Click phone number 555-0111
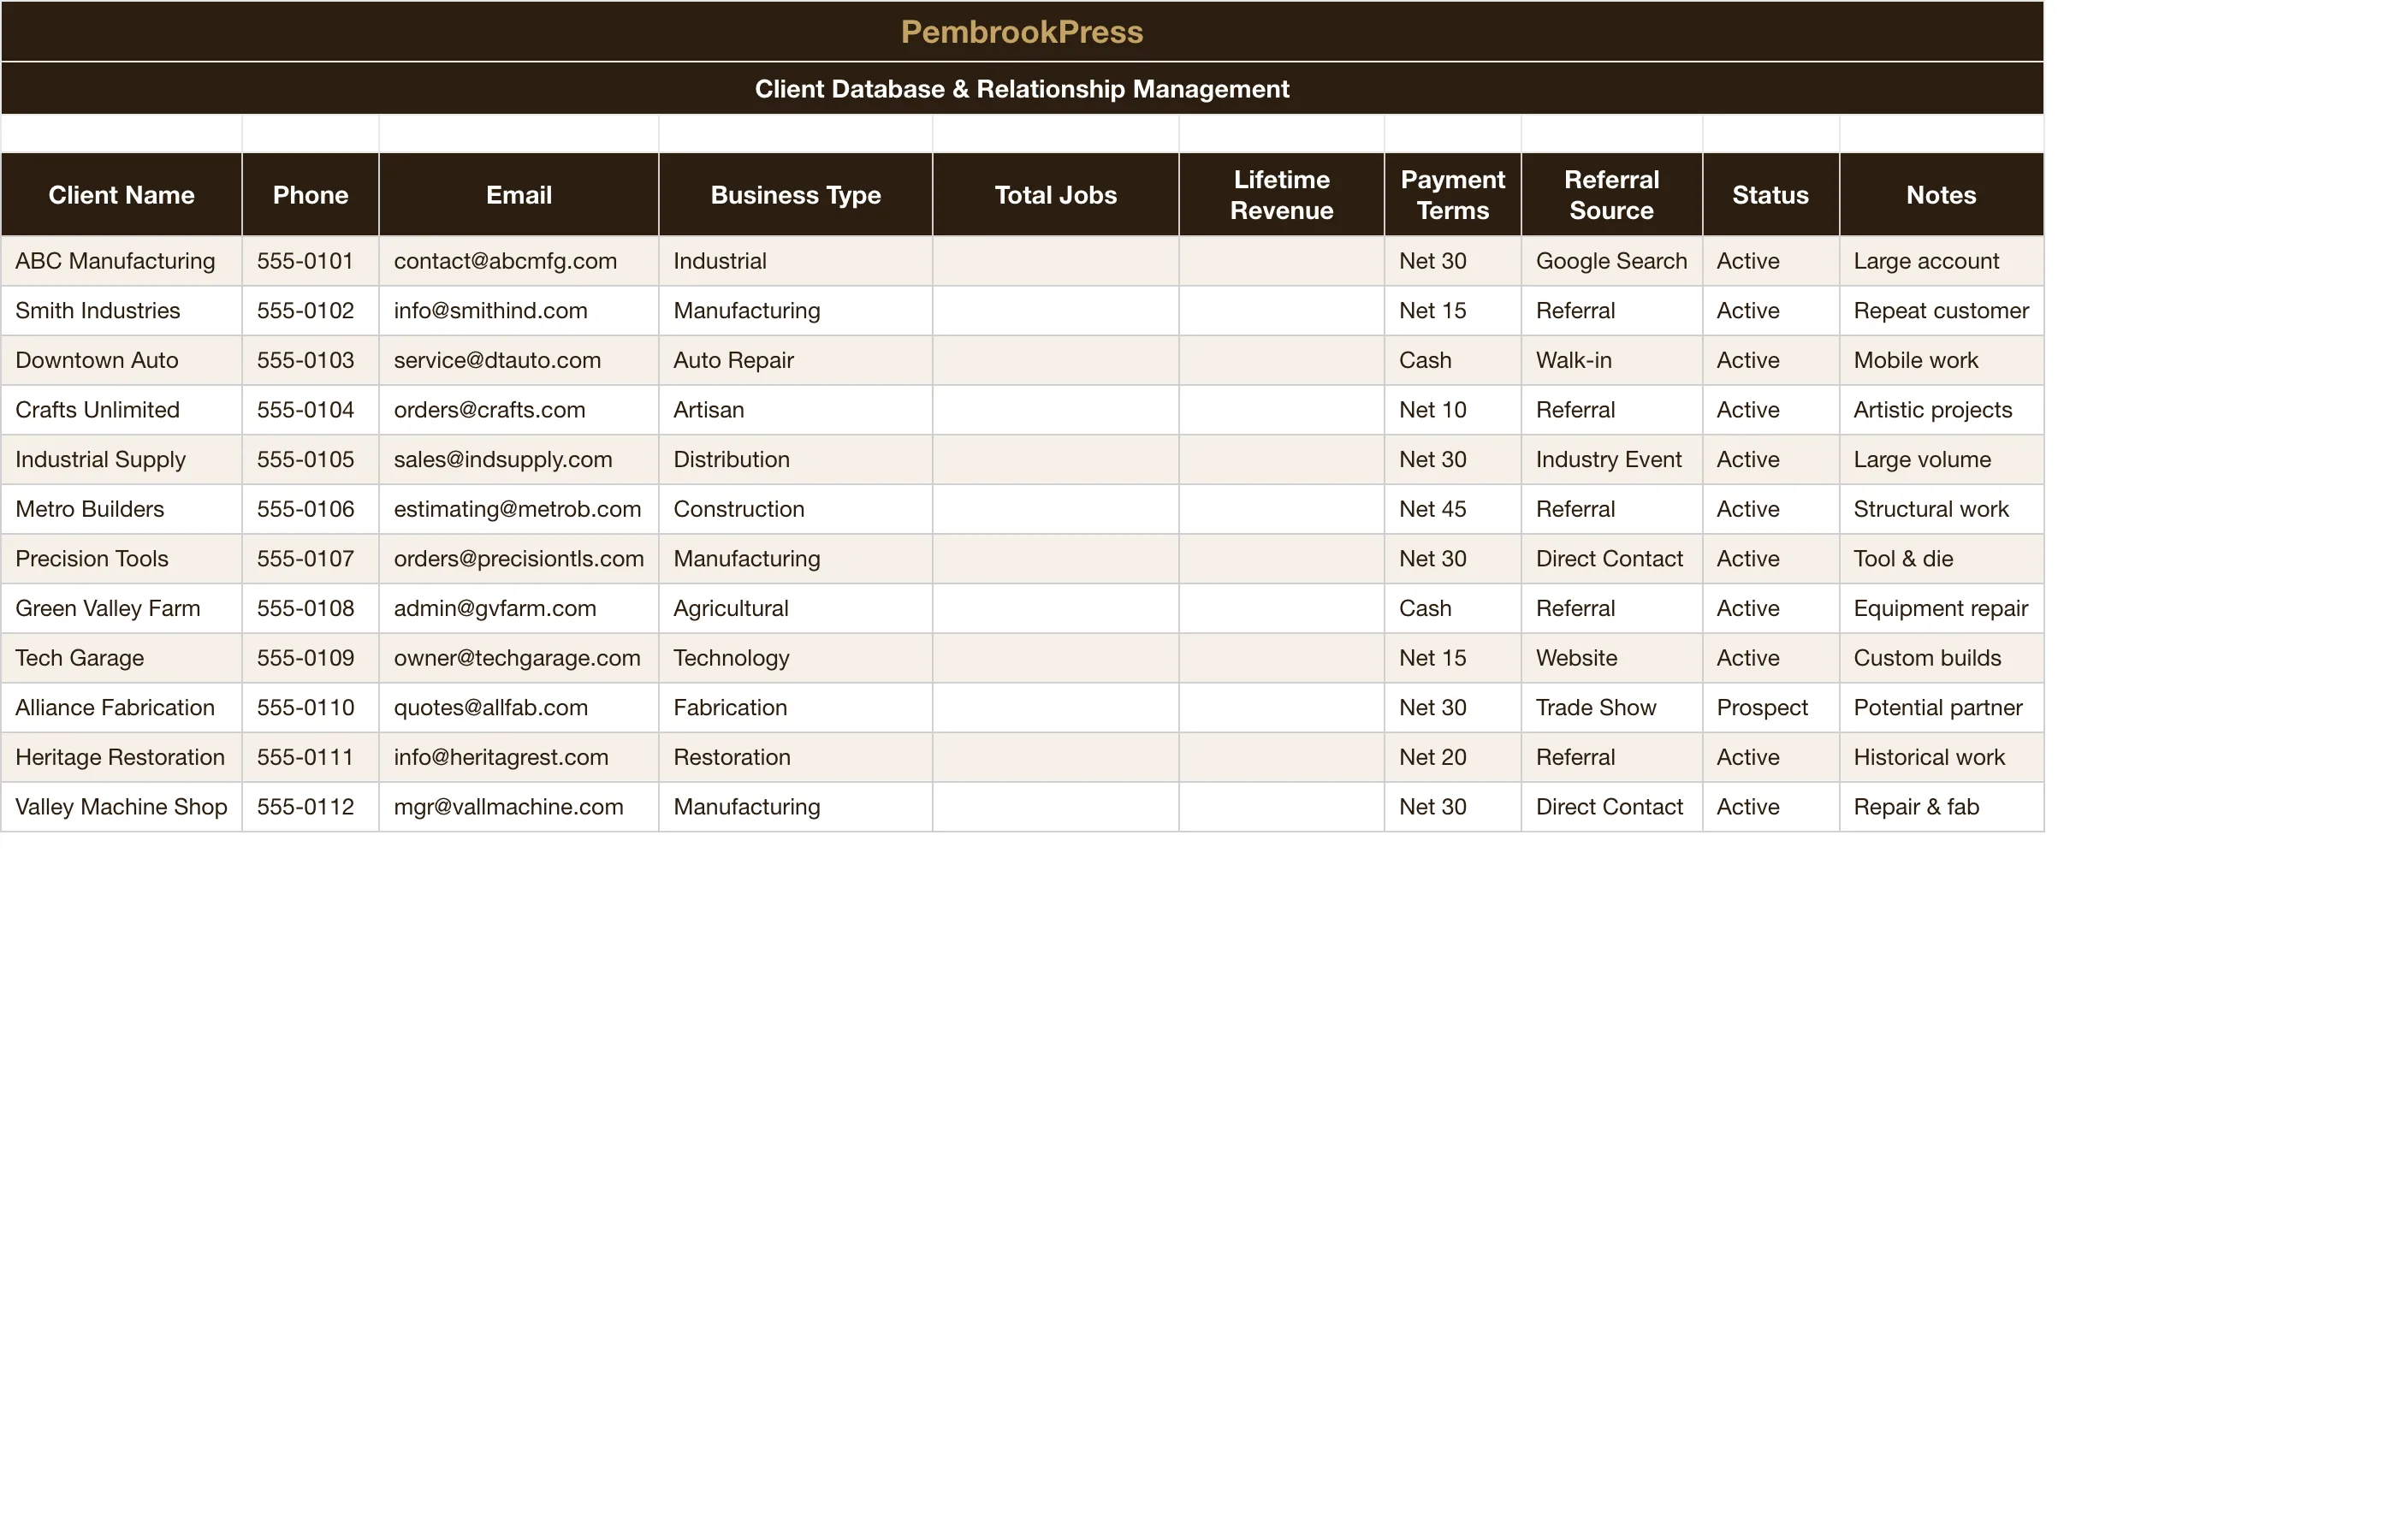This screenshot has height=1540, width=2396. (310, 757)
